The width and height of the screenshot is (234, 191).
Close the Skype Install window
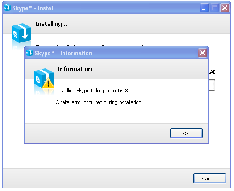(x=225, y=8)
